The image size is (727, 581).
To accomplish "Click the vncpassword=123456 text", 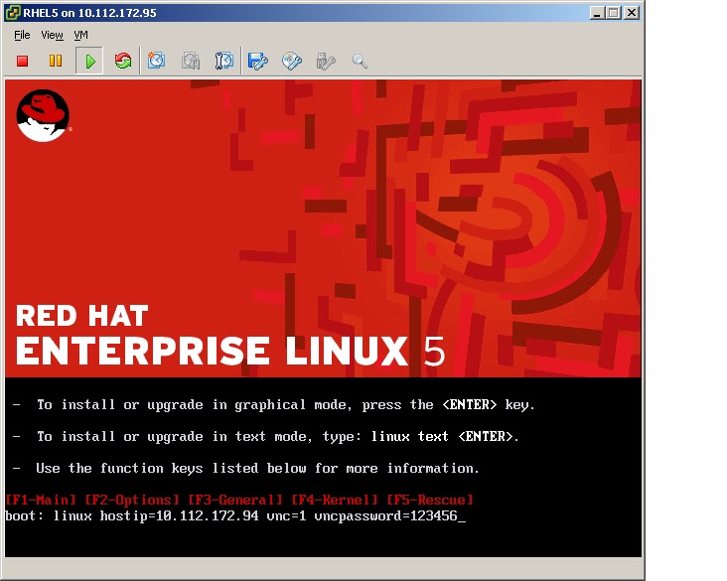I will (x=386, y=516).
